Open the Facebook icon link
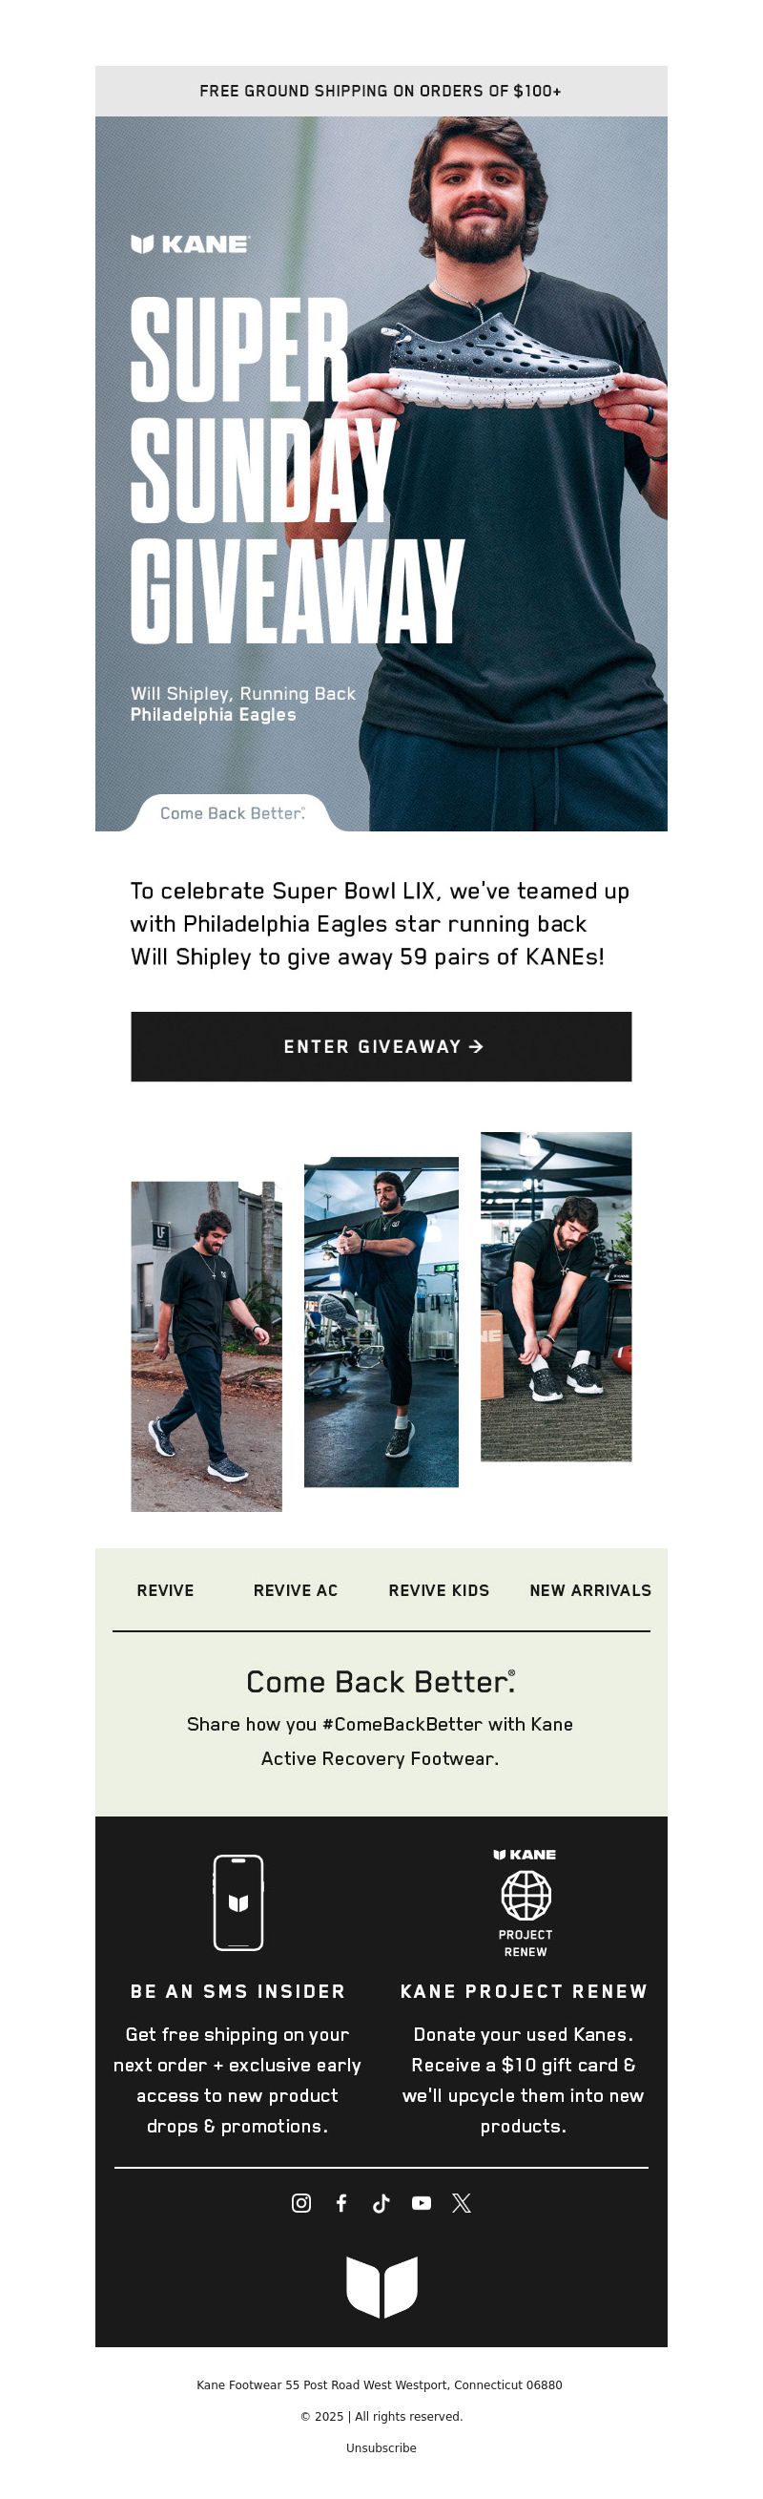 click(341, 2202)
